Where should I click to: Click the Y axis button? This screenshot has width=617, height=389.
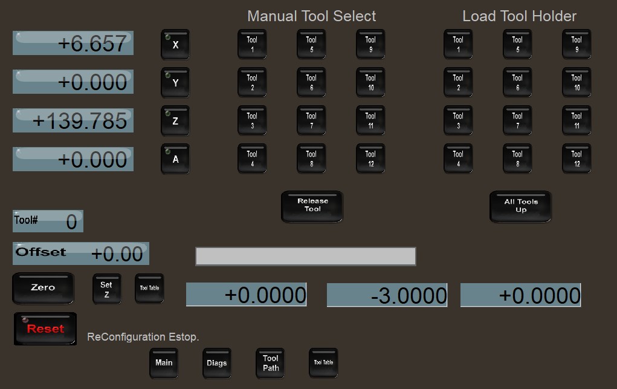(175, 83)
